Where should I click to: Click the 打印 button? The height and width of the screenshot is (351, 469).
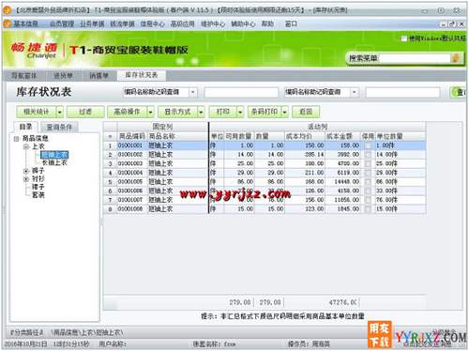click(x=222, y=112)
